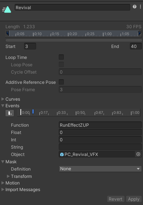Open object picker for PC_Revival_VFX
The width and height of the screenshot is (143, 205).
pyautogui.click(x=138, y=154)
